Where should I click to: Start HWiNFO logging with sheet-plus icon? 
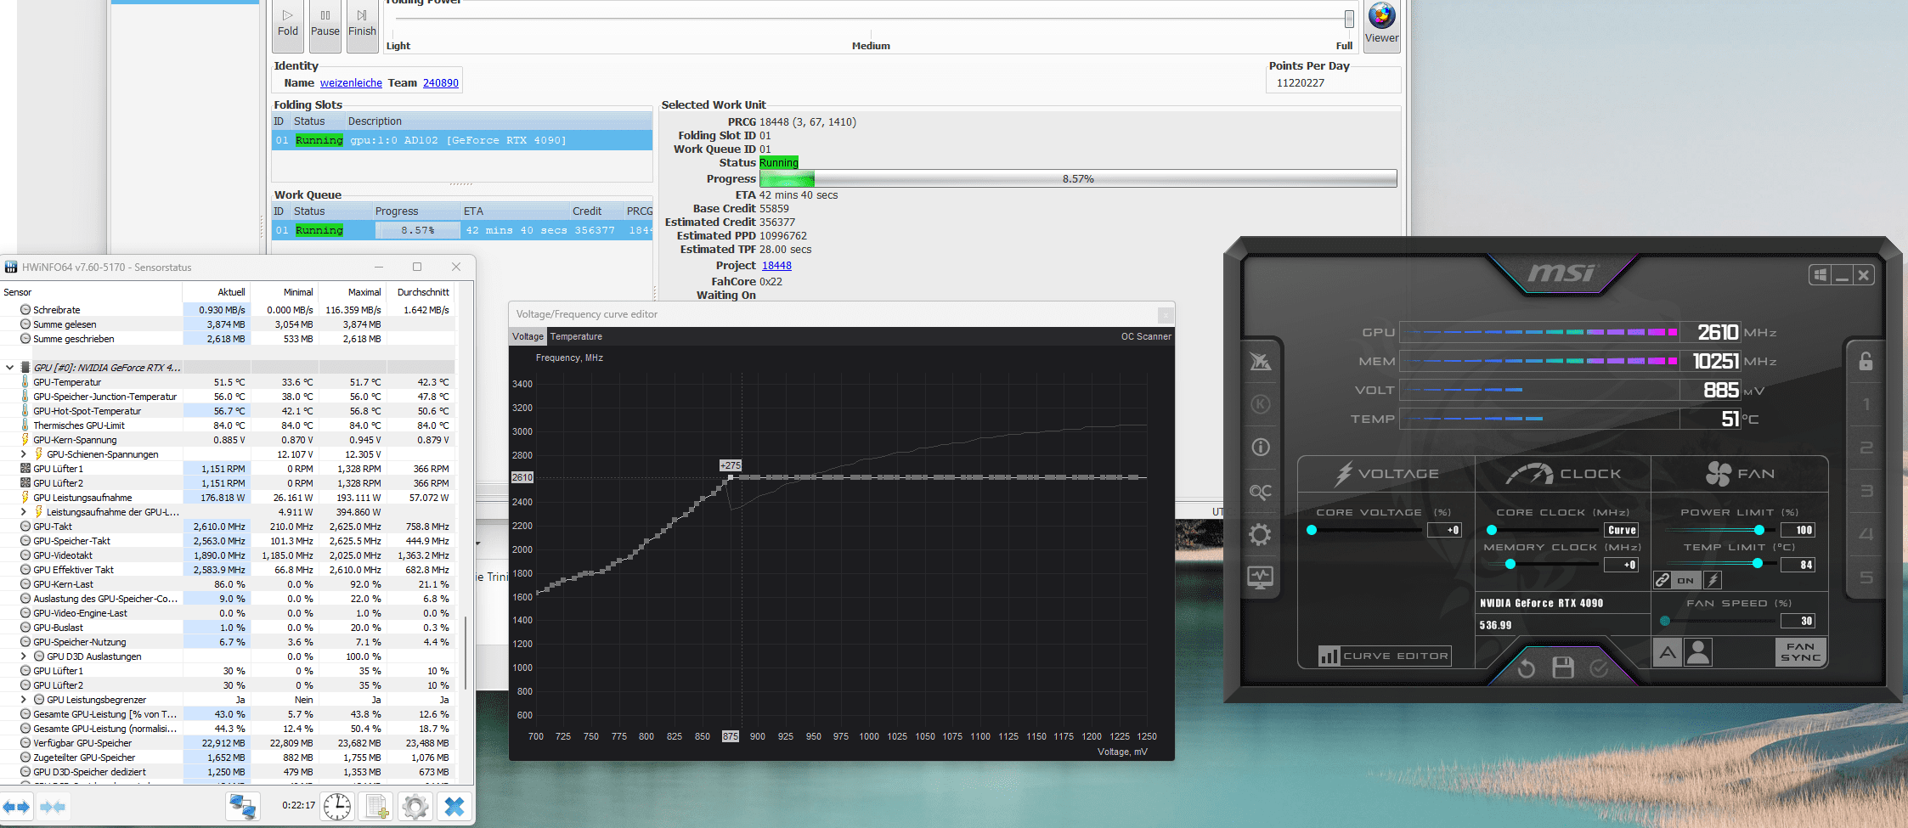pos(375,806)
